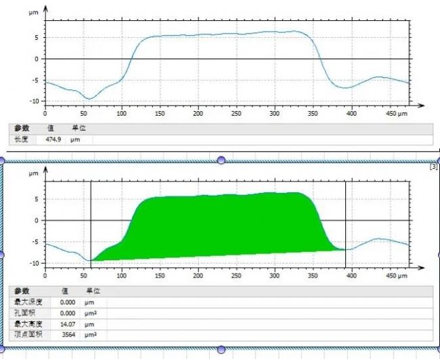
Task: Select the 长度 row with value 474.9
Action: pos(221,140)
